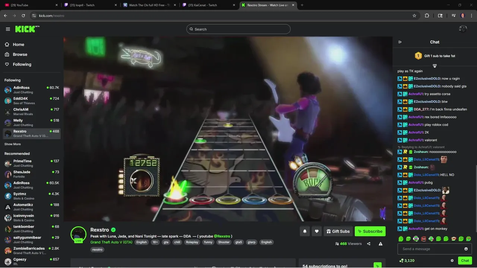
Task: Click the Guitar Hero stream video player
Action: 228,129
